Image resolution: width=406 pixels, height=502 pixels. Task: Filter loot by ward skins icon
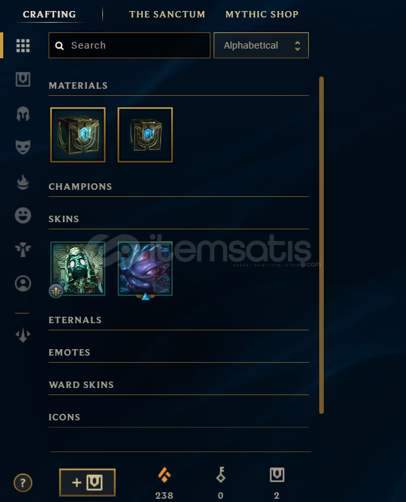[x=23, y=249]
